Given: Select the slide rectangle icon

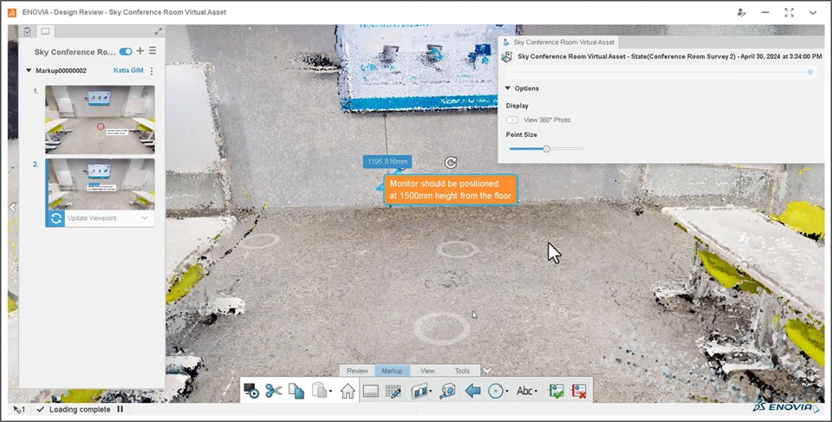Looking at the screenshot, I should 371,391.
